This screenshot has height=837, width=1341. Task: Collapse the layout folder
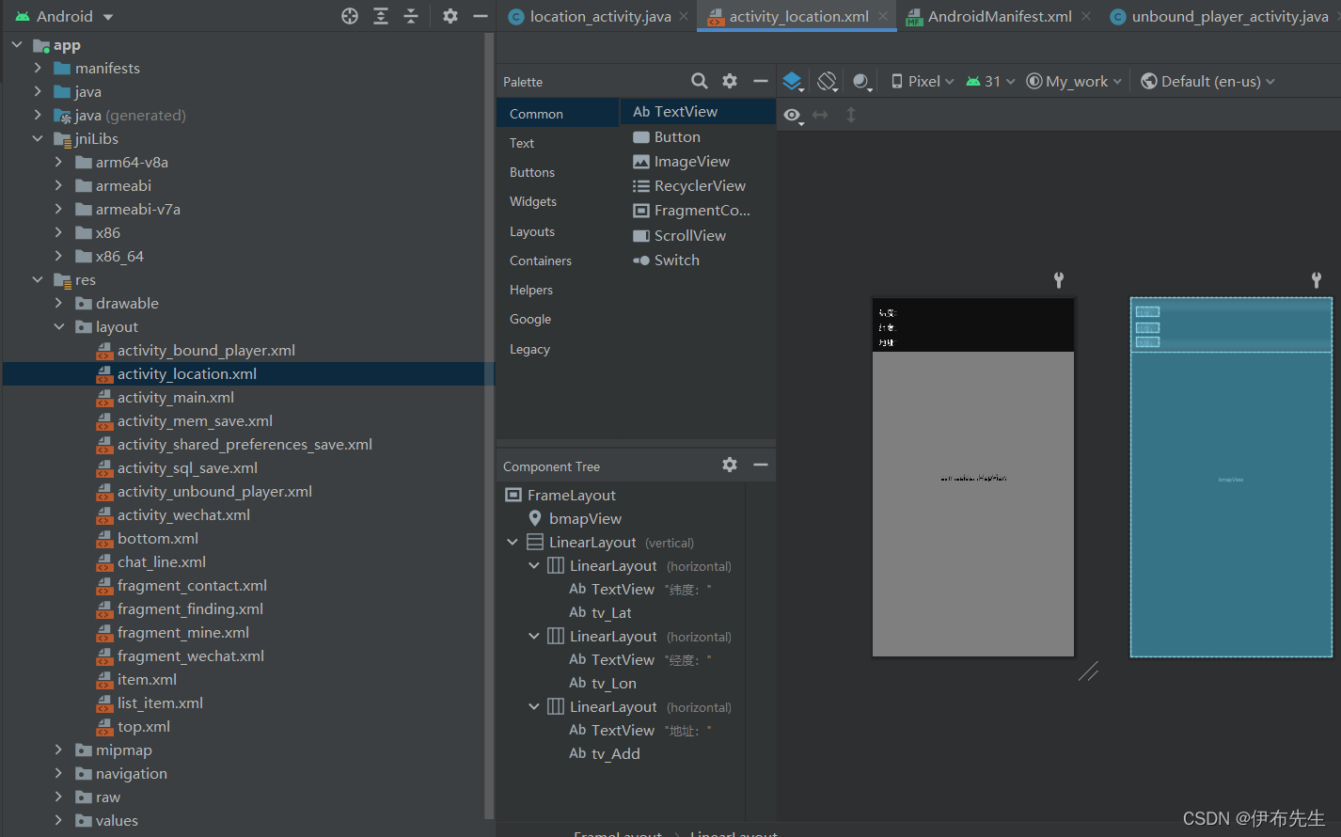(58, 326)
